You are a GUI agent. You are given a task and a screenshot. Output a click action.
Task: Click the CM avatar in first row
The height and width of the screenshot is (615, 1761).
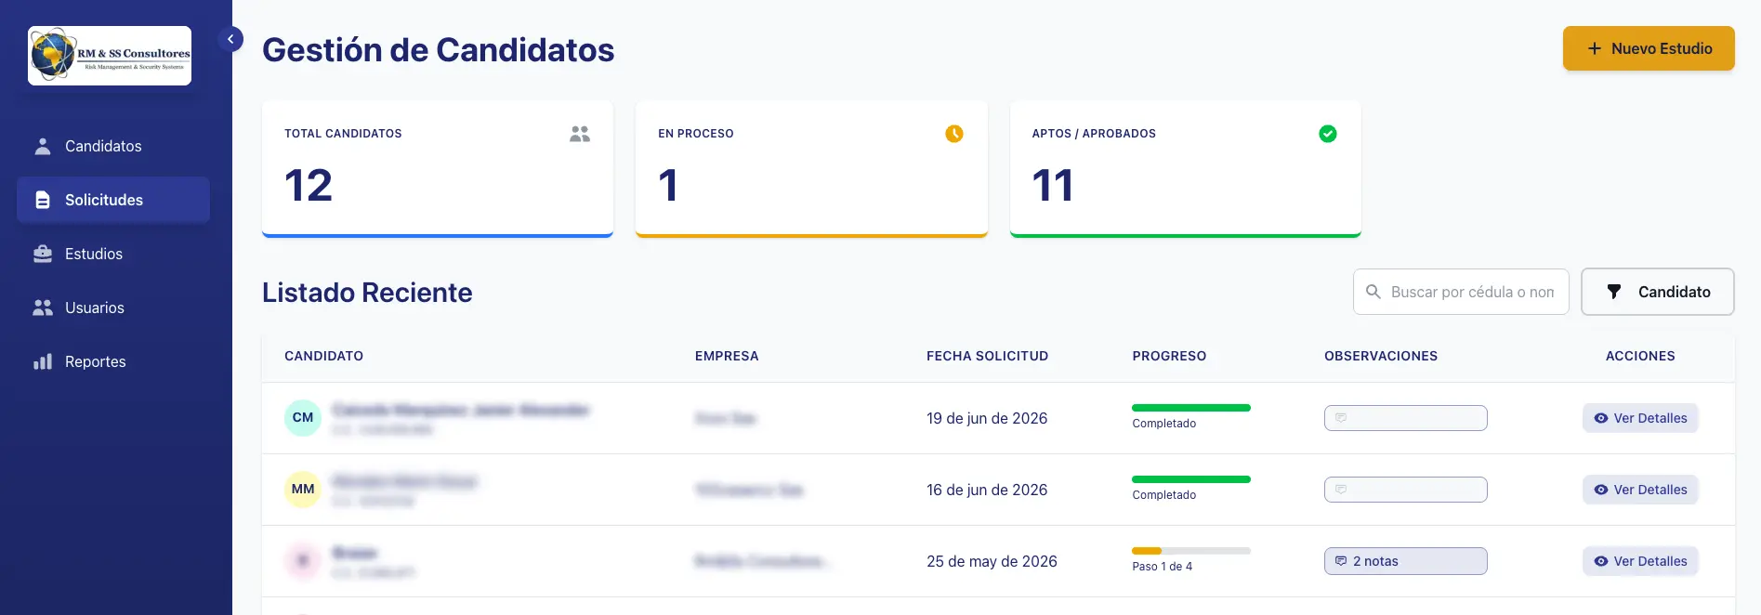tap(303, 418)
